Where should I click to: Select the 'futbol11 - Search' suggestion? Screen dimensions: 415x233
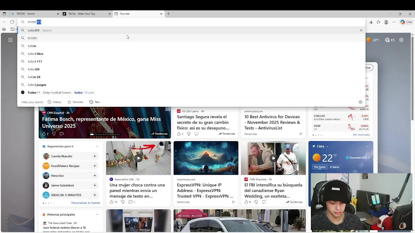coord(191,30)
